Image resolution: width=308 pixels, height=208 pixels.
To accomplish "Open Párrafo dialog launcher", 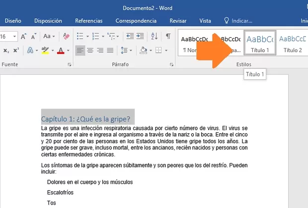I will click(x=172, y=64).
